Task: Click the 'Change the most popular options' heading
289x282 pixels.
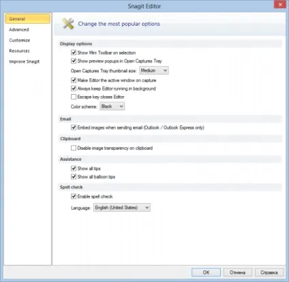Action: click(119, 24)
